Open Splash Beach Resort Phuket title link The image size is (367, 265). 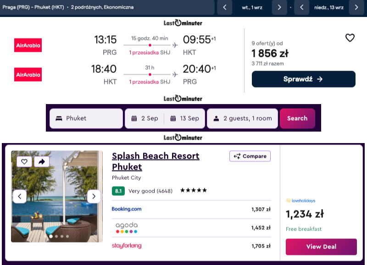[x=156, y=161]
